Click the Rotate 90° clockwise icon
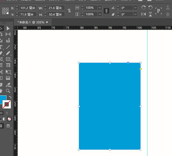This screenshot has width=172, height=156. (x=144, y=8)
